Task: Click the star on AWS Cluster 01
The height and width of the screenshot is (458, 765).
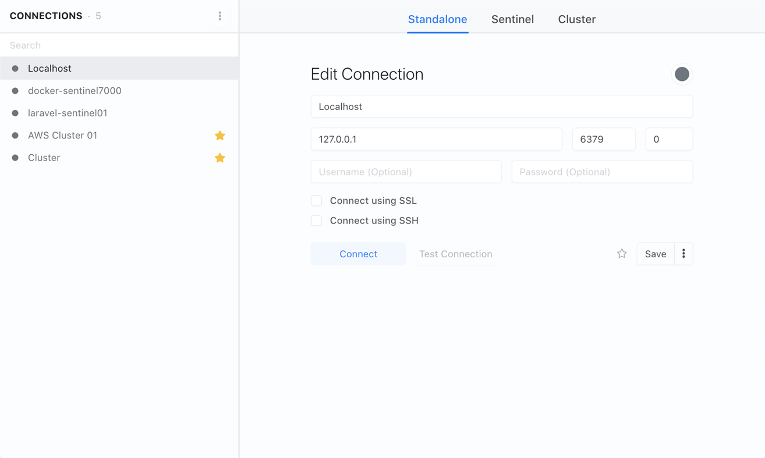Action: pyautogui.click(x=219, y=136)
